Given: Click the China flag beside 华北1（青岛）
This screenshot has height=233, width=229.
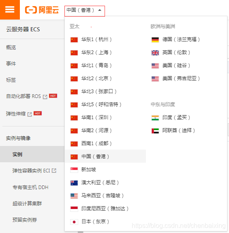Looking at the screenshot, I should pos(74,66).
